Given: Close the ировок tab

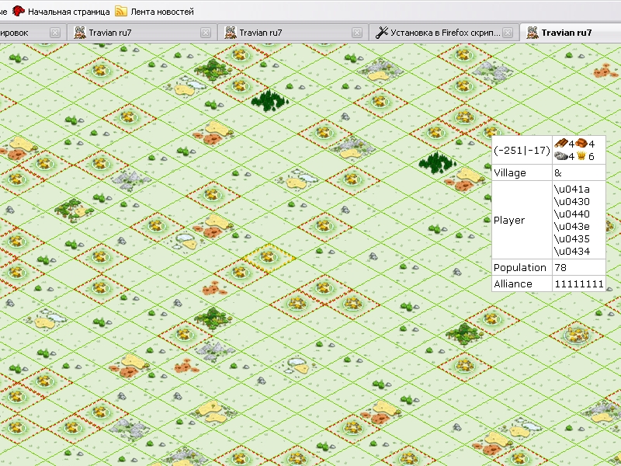Looking at the screenshot, I should [55, 33].
